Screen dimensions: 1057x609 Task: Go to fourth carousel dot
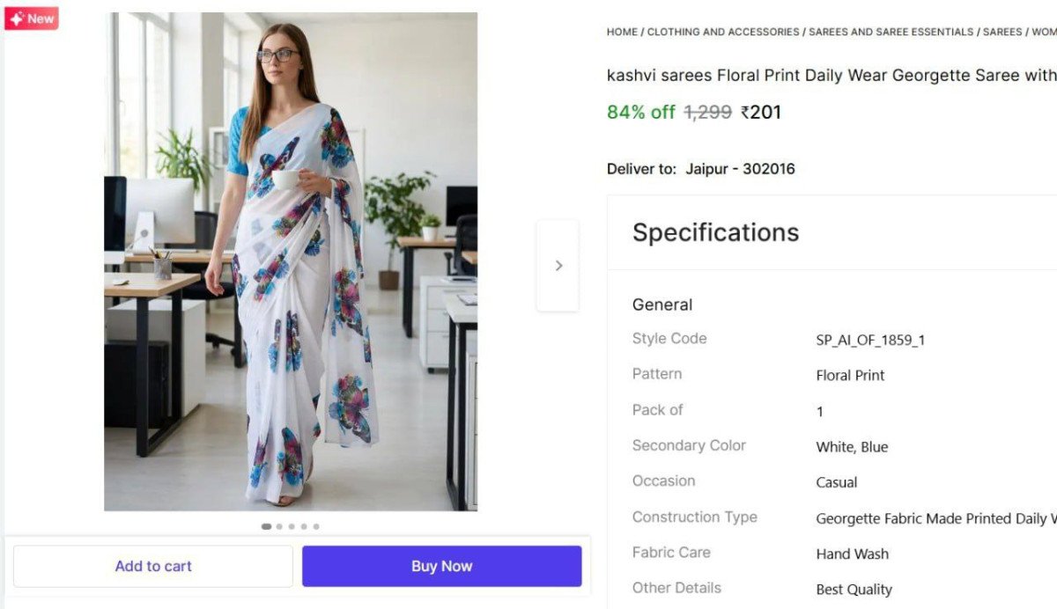(x=304, y=526)
